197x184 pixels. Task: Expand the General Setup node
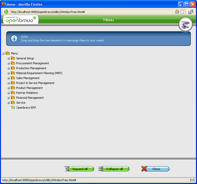(x=8, y=59)
